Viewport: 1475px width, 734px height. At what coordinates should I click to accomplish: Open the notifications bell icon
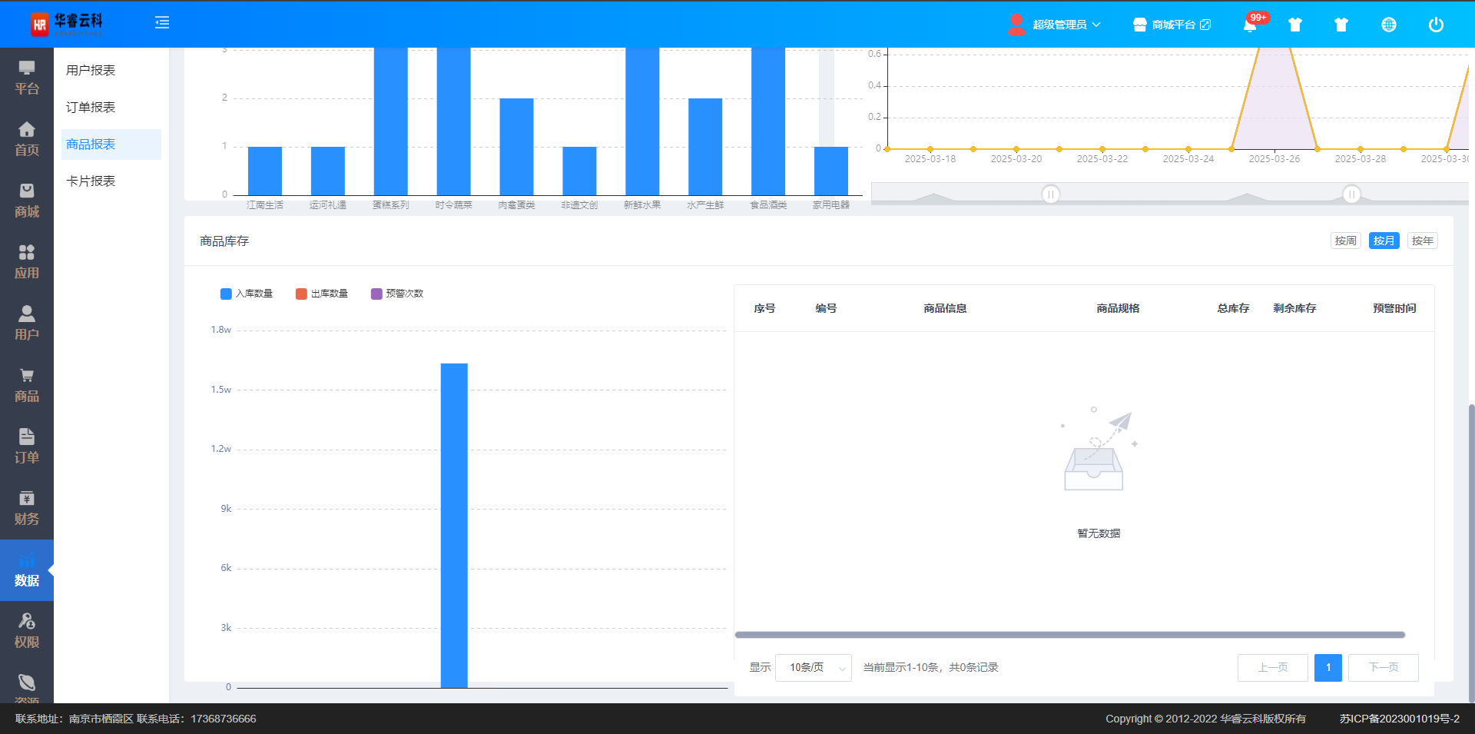click(x=1250, y=25)
